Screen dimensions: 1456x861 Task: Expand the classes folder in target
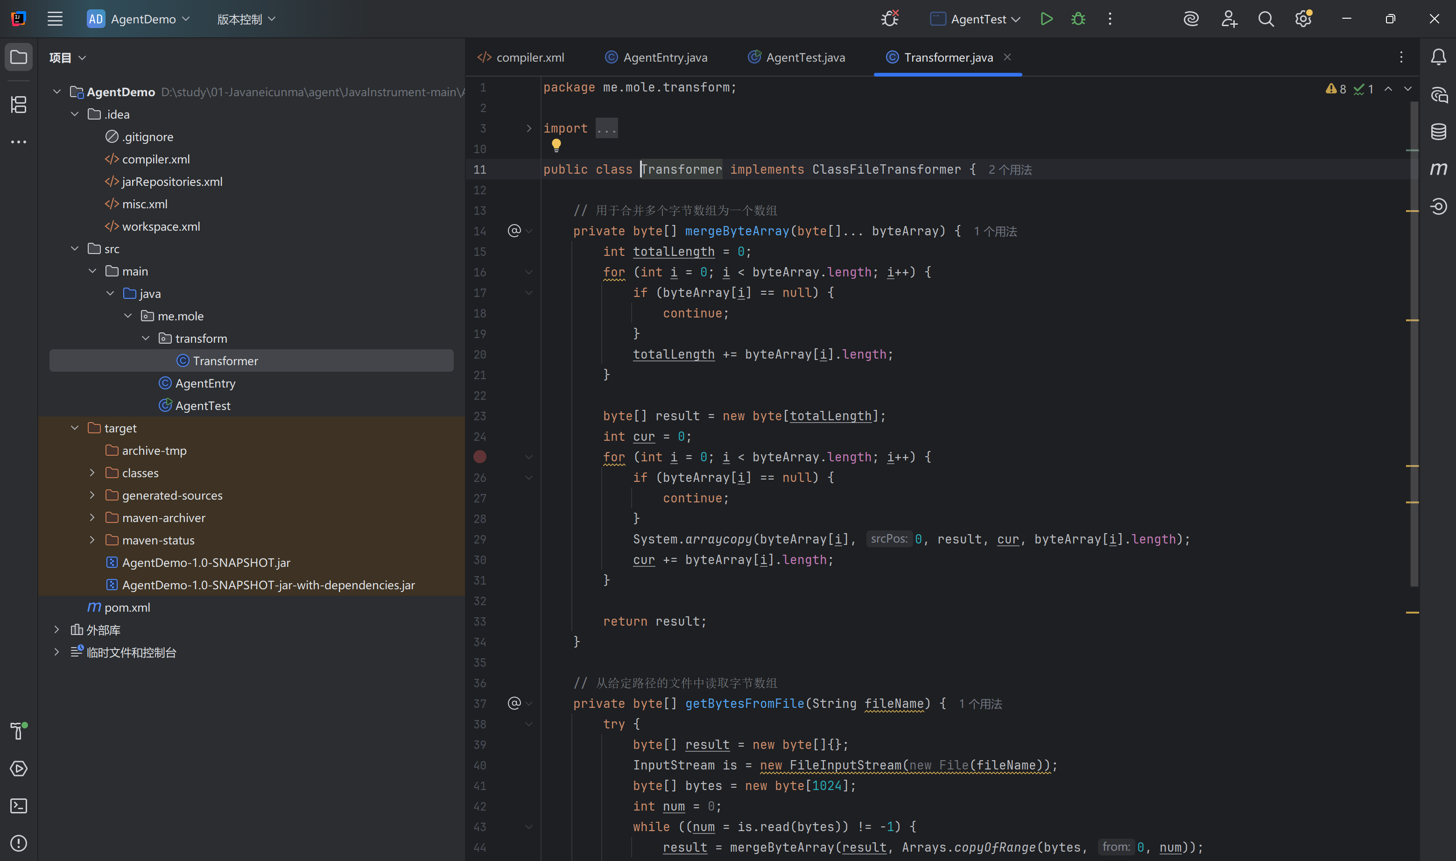[92, 473]
